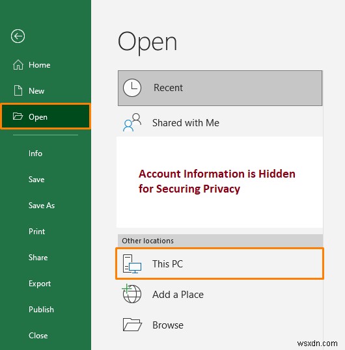
Task: Select New in the backstage menu
Action: [46, 91]
